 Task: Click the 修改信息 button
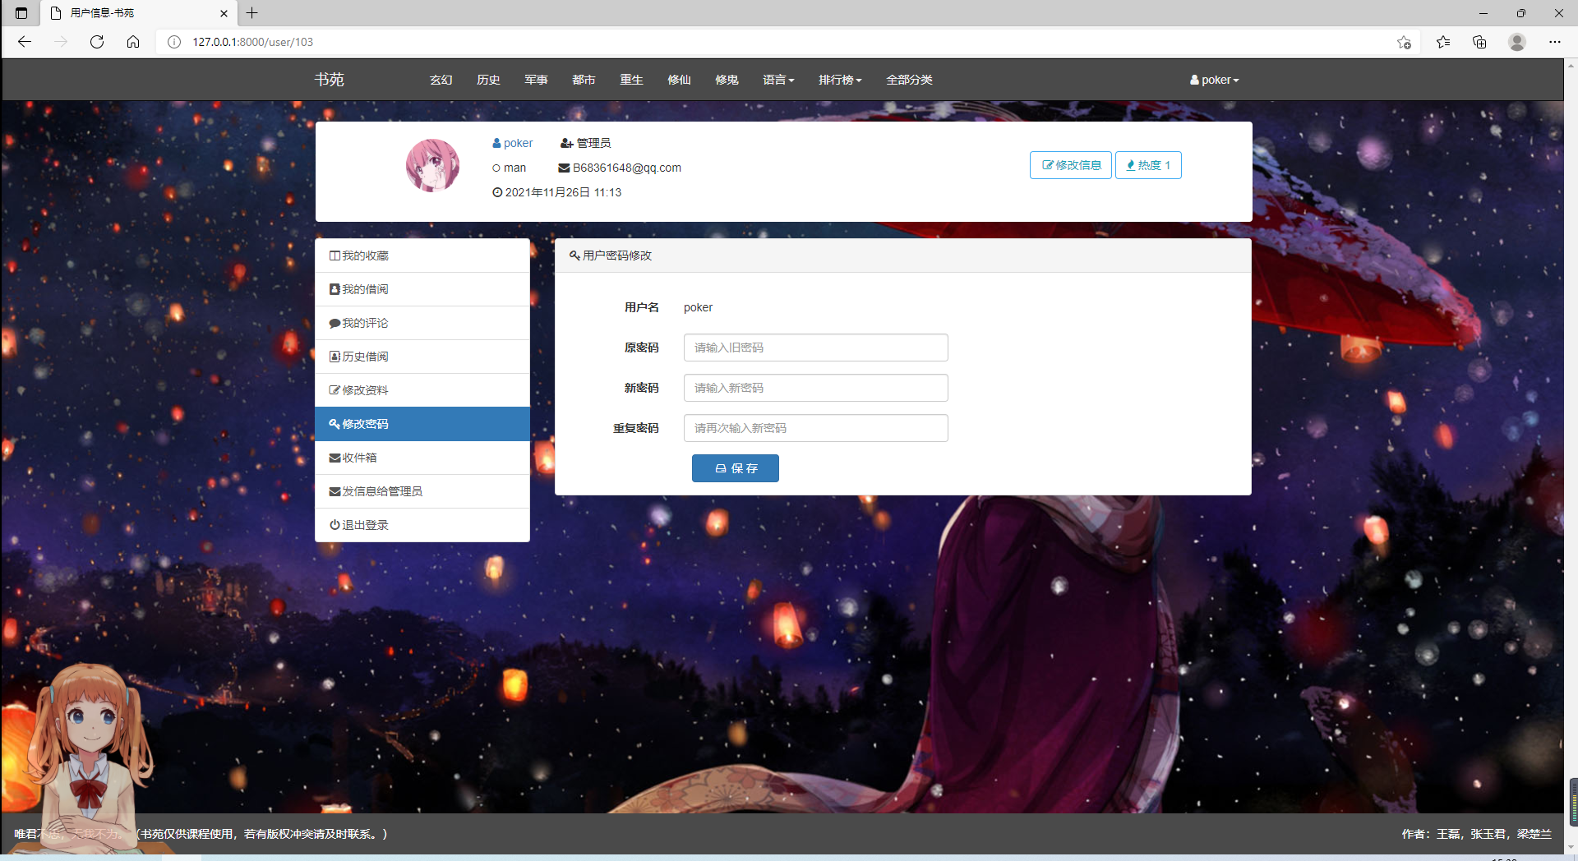tap(1071, 165)
